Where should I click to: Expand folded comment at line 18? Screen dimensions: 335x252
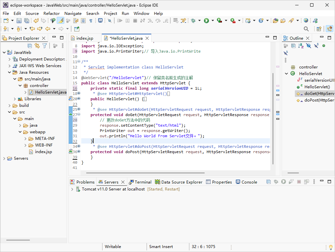79,93
